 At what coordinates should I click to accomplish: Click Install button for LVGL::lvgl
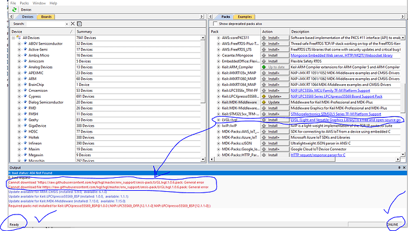[275, 120]
